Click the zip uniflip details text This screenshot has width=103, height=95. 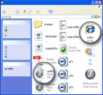(x=9, y=69)
